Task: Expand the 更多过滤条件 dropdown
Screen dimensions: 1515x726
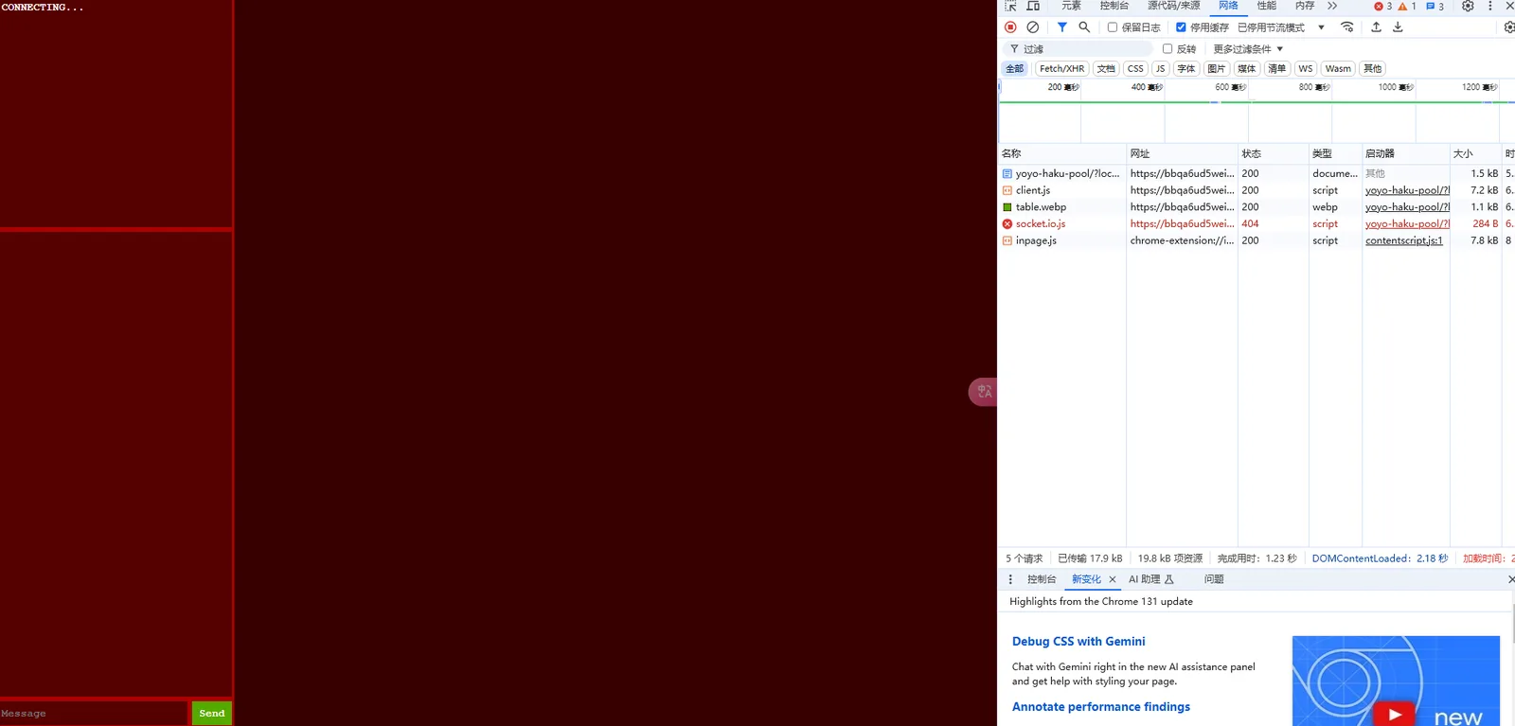Action: 1248,49
